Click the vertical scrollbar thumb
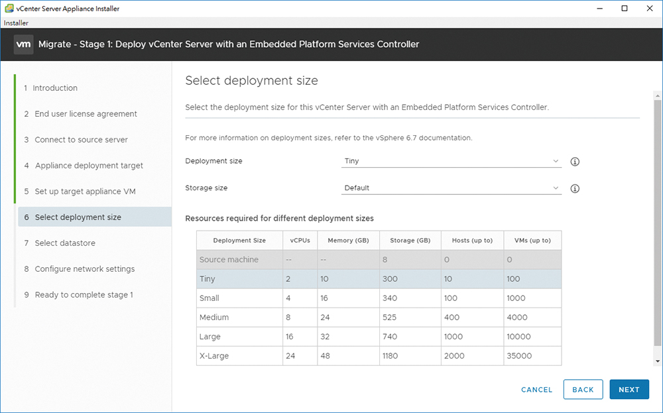Image resolution: width=663 pixels, height=413 pixels. click(658, 223)
